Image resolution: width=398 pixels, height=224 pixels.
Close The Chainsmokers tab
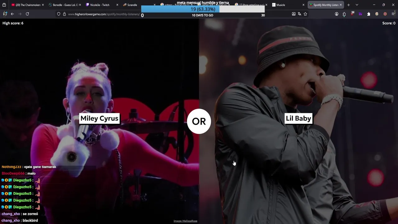43,5
